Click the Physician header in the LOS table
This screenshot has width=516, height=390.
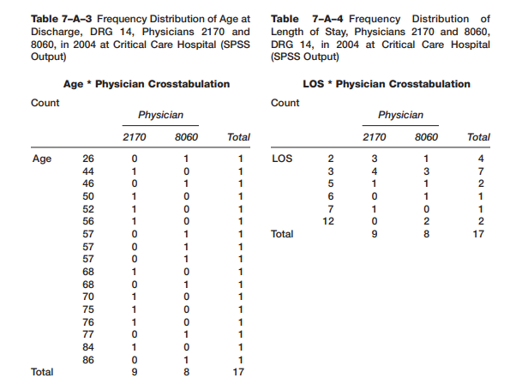(401, 115)
